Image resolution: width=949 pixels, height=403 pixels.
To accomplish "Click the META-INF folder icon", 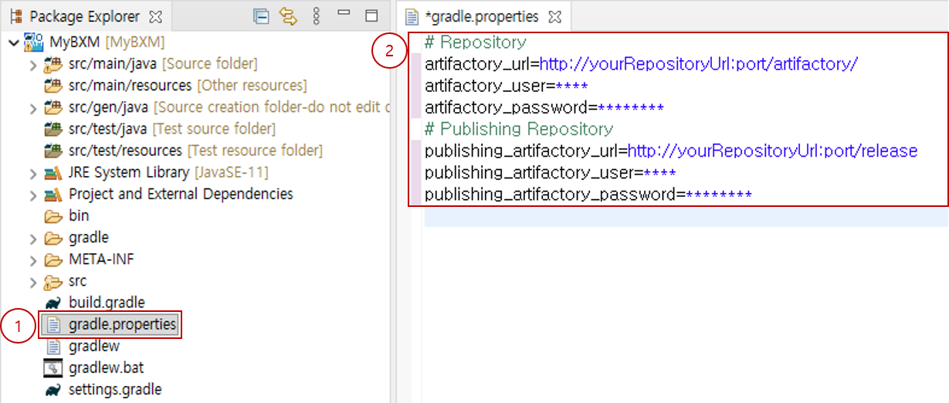I will (53, 259).
